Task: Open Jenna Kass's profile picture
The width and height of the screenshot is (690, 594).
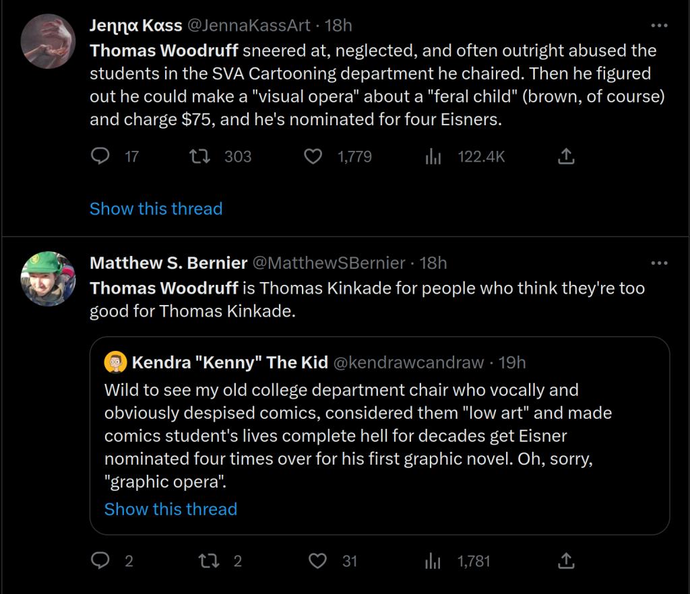Action: click(48, 40)
